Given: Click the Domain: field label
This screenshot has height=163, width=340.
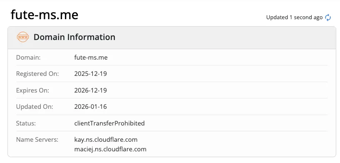Looking at the screenshot, I should [x=28, y=58].
